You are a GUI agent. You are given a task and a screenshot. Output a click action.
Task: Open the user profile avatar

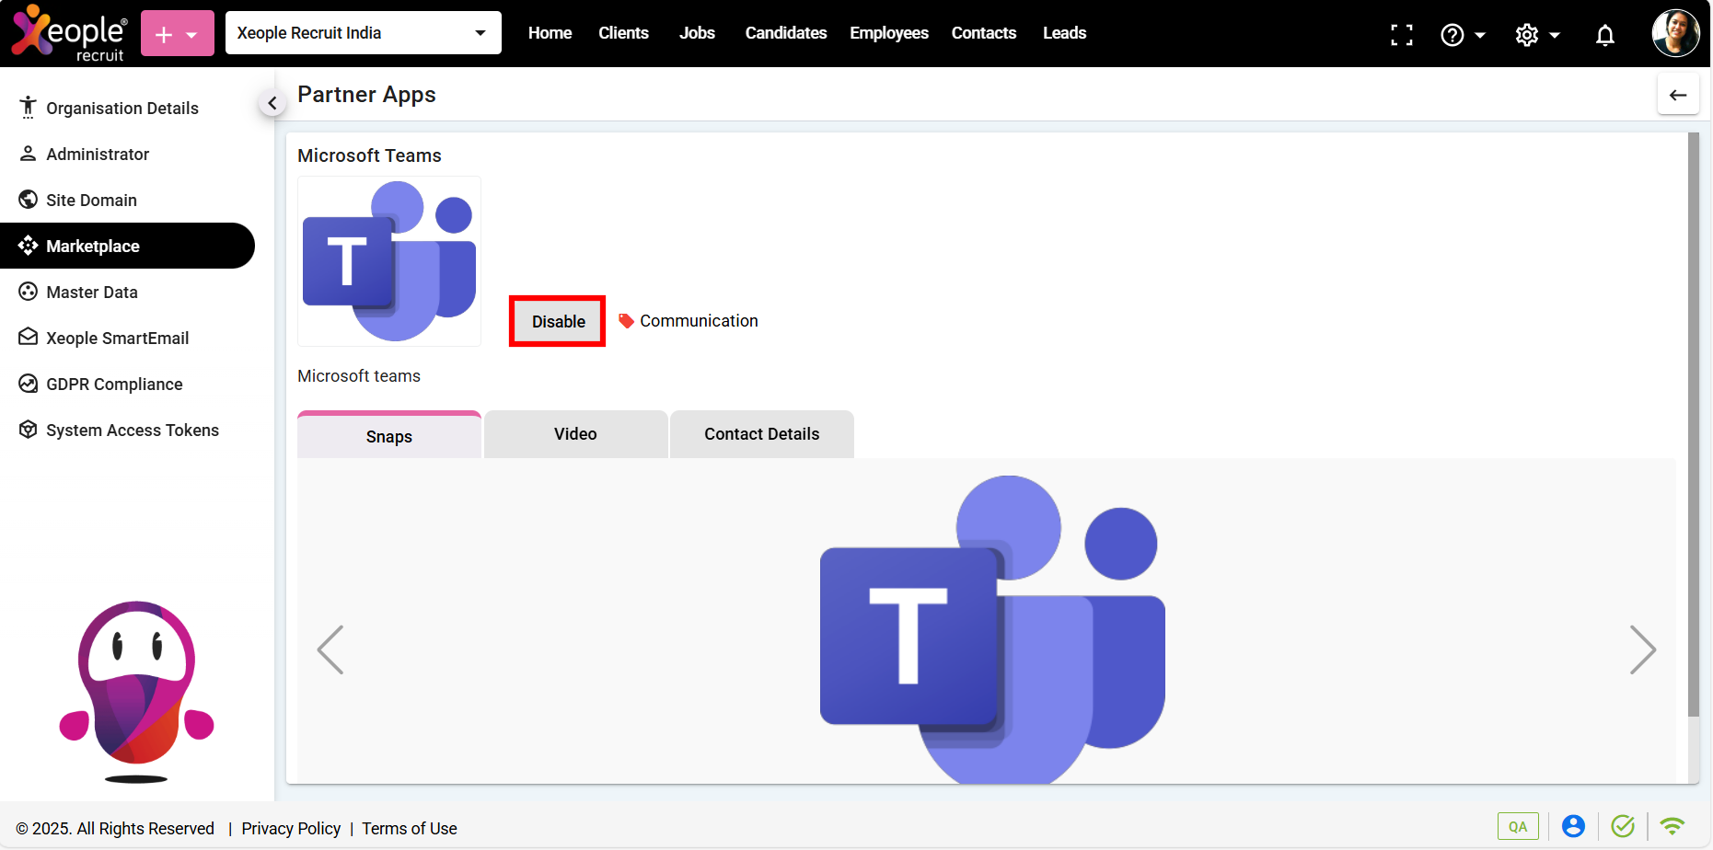pyautogui.click(x=1675, y=33)
